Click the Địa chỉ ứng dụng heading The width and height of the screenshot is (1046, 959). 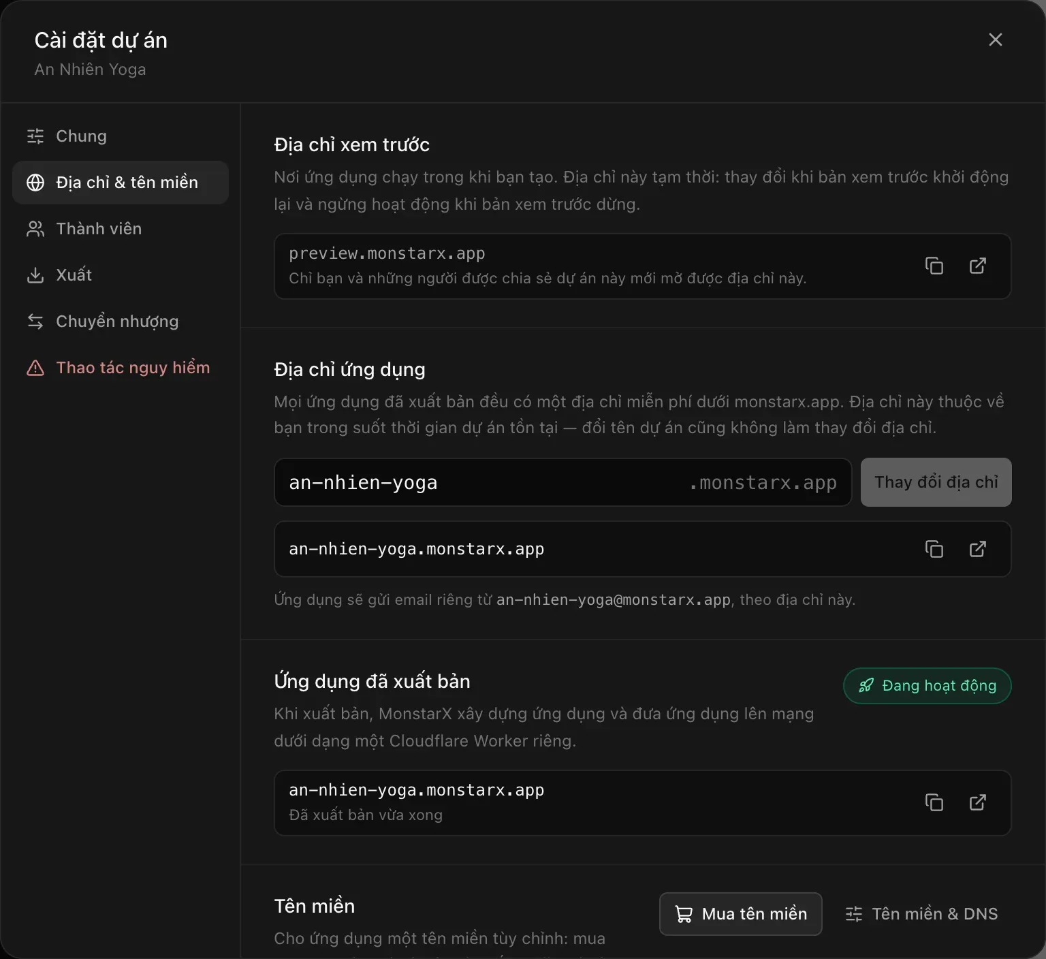[x=350, y=370]
